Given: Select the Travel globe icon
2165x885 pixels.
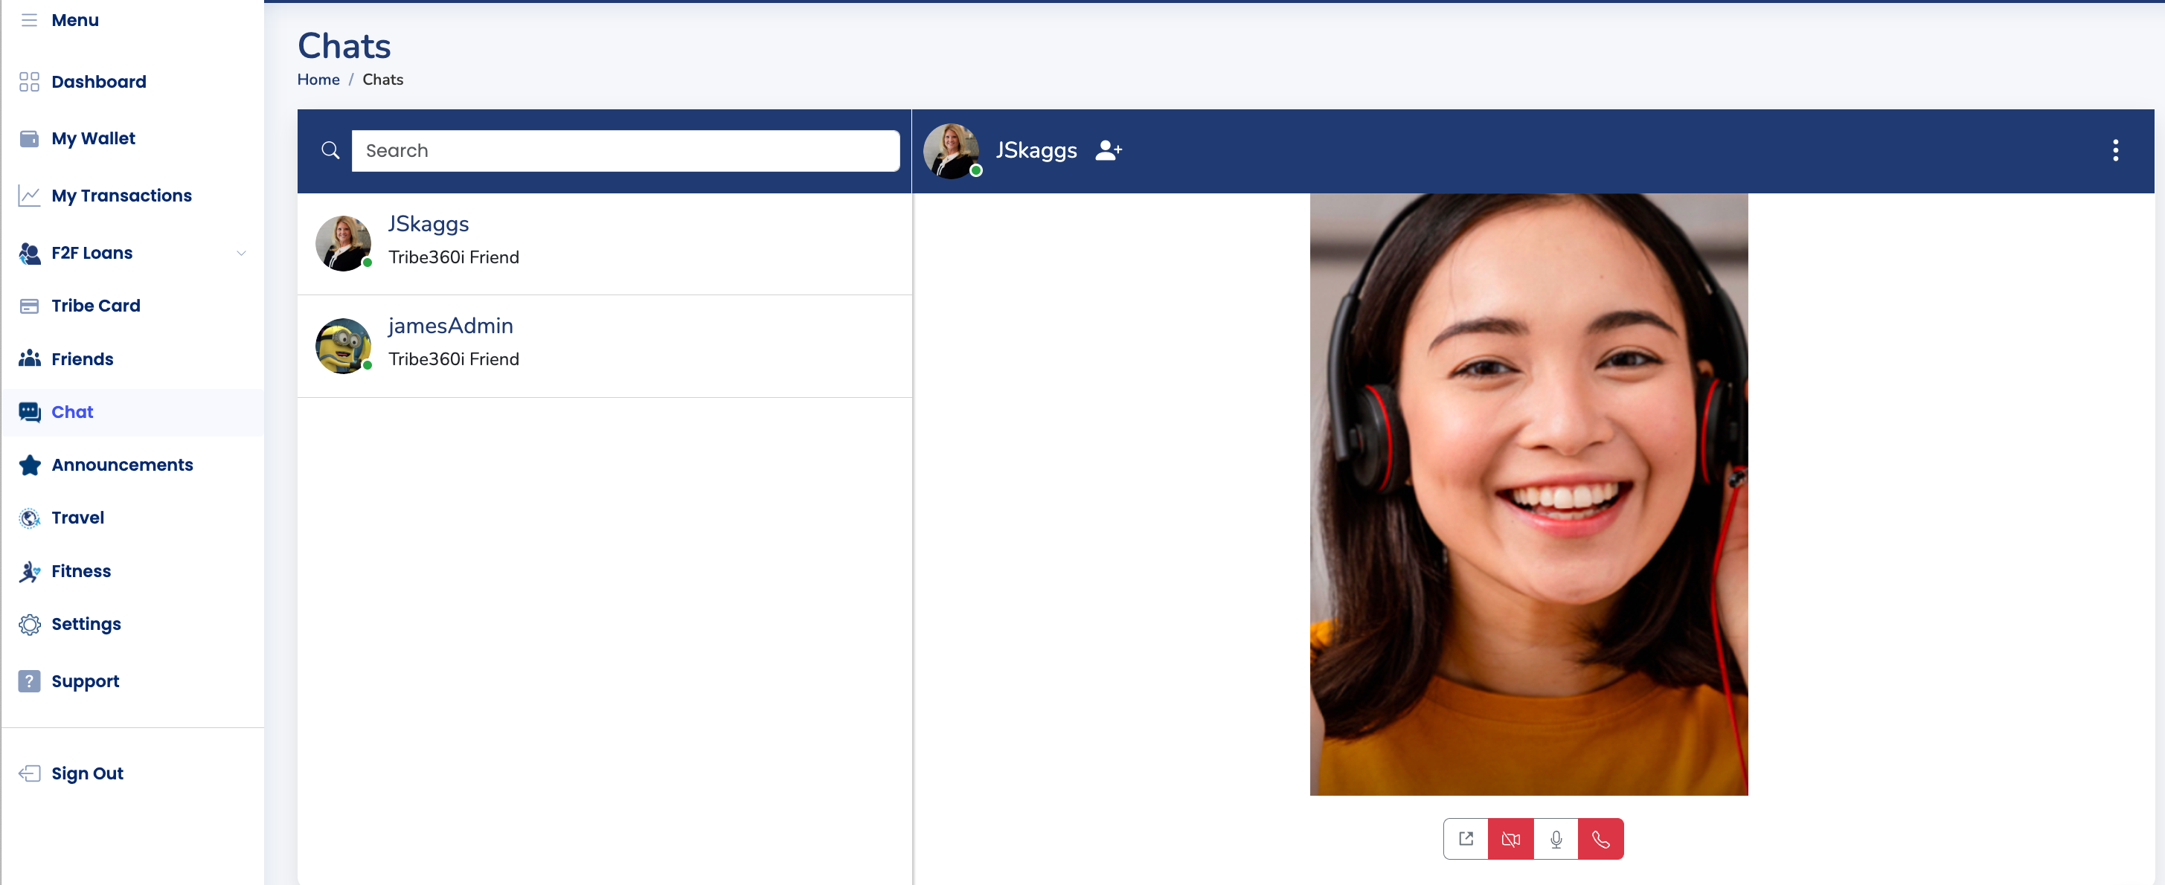Looking at the screenshot, I should 30,518.
